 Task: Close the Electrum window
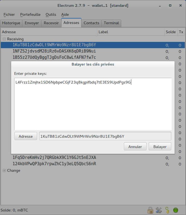(x=181, y=5)
